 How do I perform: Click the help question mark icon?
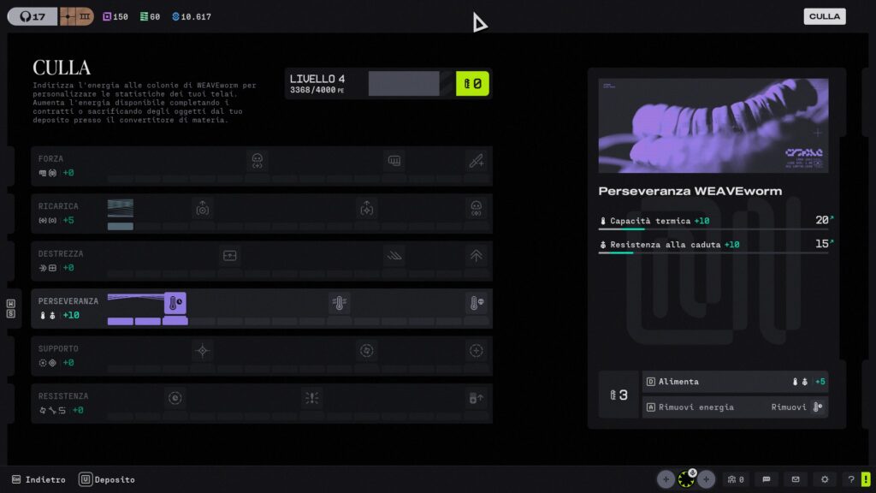tap(851, 479)
